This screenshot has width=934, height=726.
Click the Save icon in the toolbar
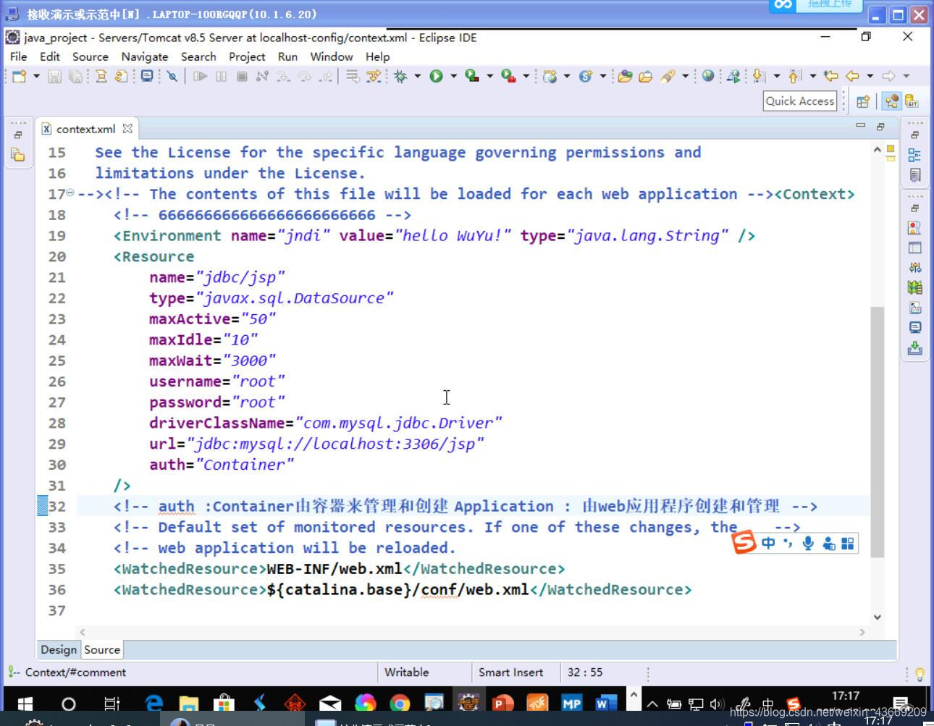pos(54,76)
